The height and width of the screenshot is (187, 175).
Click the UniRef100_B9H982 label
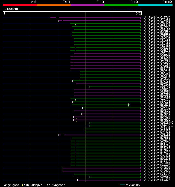pyautogui.click(x=157, y=96)
